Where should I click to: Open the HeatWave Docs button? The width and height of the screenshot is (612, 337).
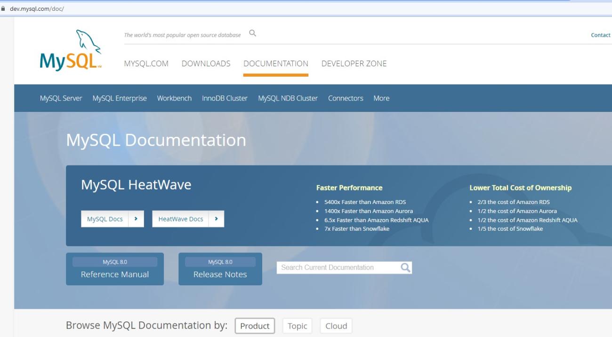tap(181, 219)
